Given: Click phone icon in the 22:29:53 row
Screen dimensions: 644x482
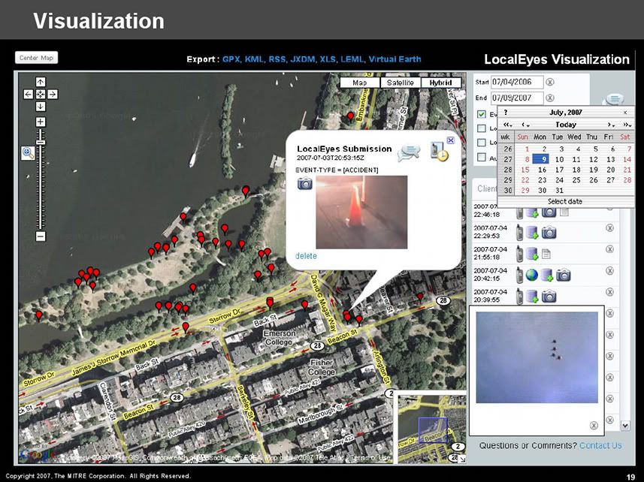Looking at the screenshot, I should point(519,233).
